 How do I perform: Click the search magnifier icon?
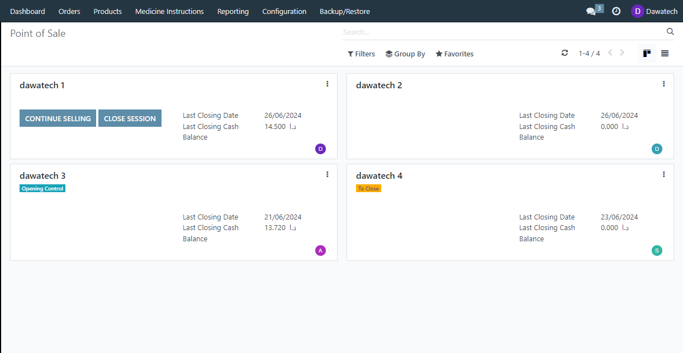(670, 32)
